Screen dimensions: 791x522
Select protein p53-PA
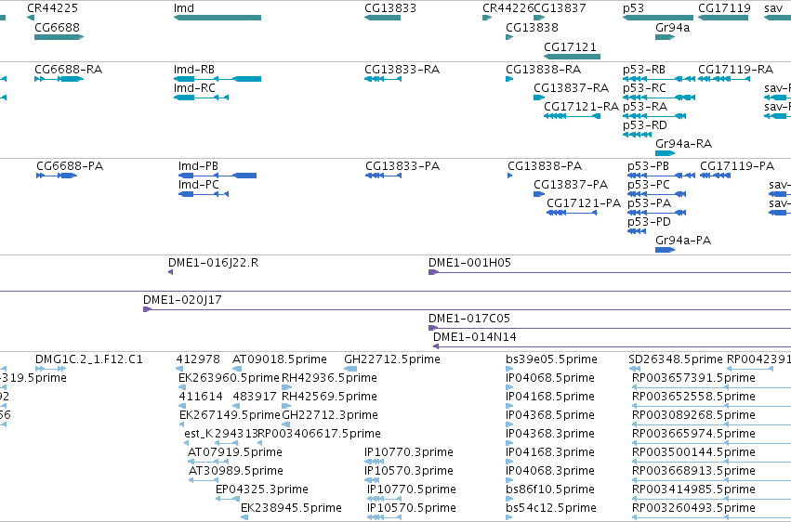657,213
